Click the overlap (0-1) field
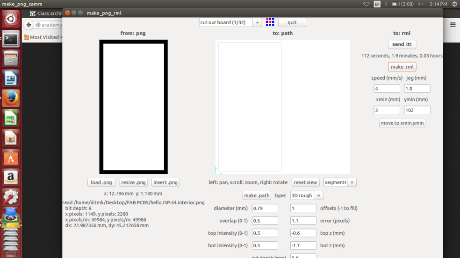The height and width of the screenshot is (258, 460). pyautogui.click(x=265, y=221)
